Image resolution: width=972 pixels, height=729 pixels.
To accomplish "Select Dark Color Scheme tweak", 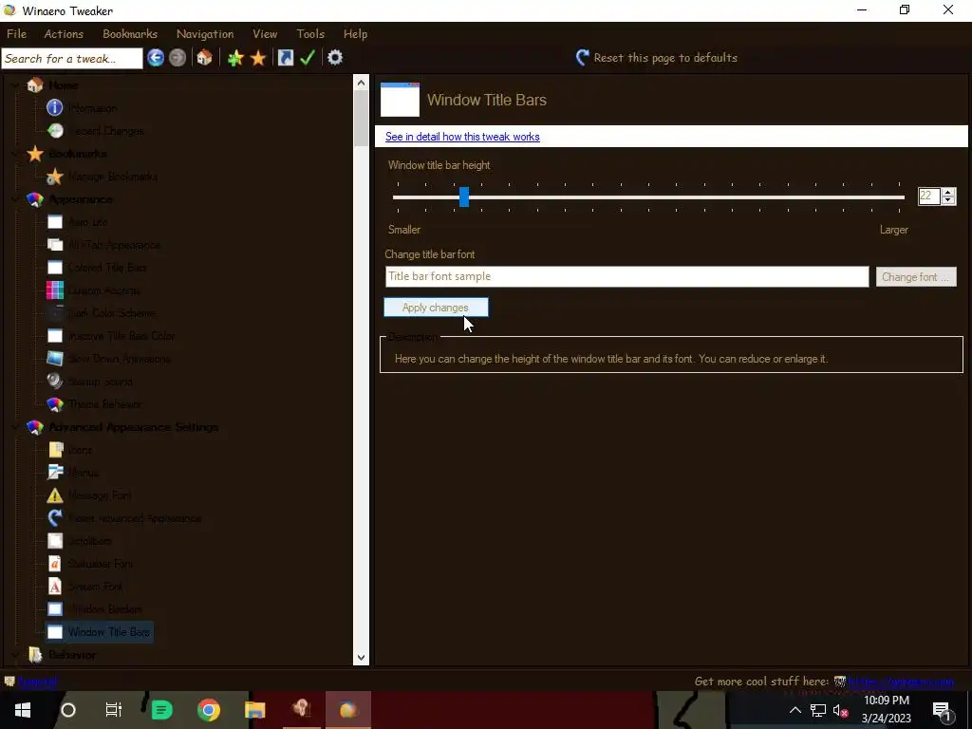I will [x=112, y=313].
